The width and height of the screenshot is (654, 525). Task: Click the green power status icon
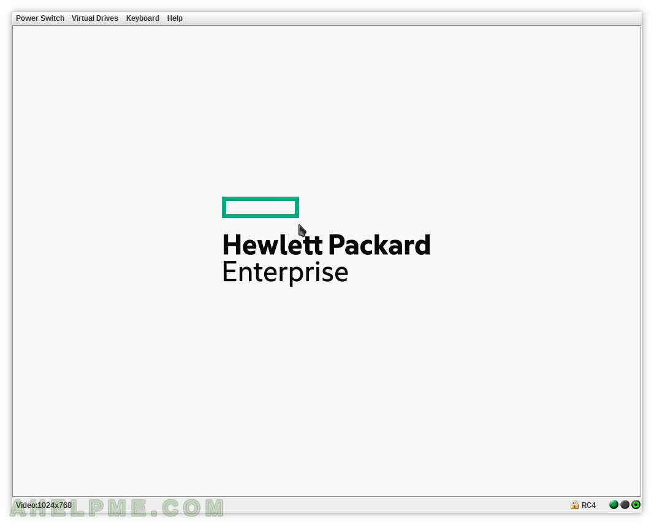point(636,505)
